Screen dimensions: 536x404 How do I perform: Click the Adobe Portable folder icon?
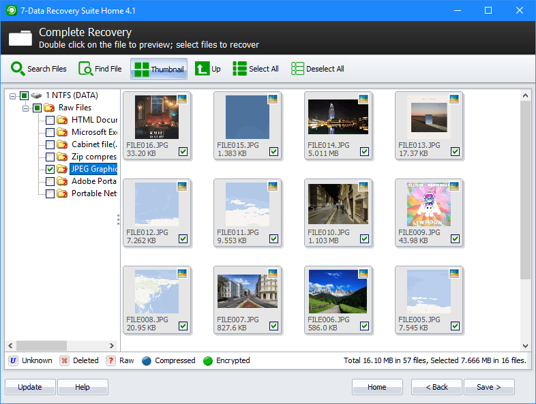(x=62, y=181)
